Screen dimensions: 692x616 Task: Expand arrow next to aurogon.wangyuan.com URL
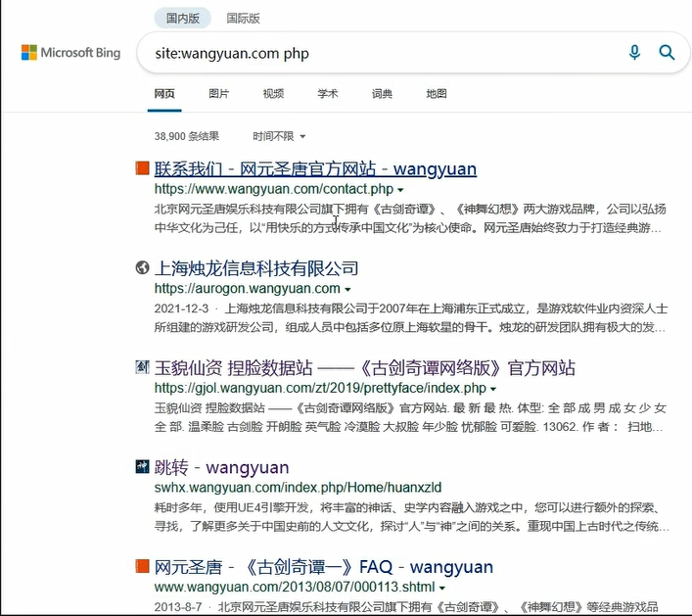tap(348, 289)
